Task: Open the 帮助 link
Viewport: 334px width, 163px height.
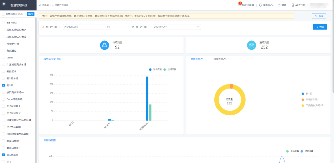Action: (284, 5)
